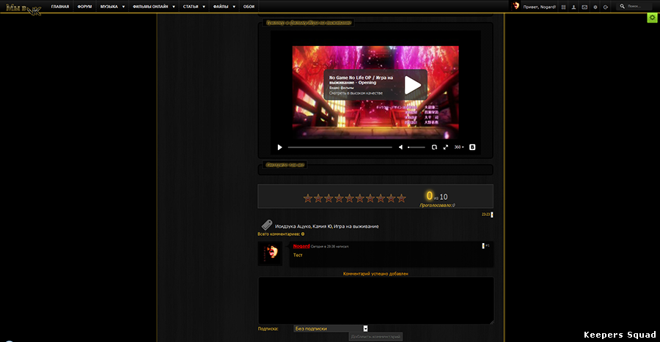
Task: Open the messages envelope icon in the header
Action: pos(584,7)
